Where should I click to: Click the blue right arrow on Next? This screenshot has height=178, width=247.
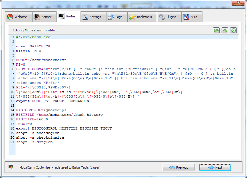click(x=211, y=167)
